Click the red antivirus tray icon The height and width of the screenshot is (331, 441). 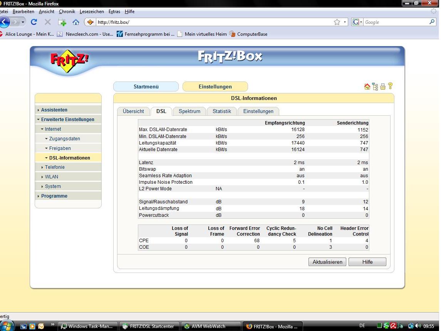pyautogui.click(x=393, y=326)
